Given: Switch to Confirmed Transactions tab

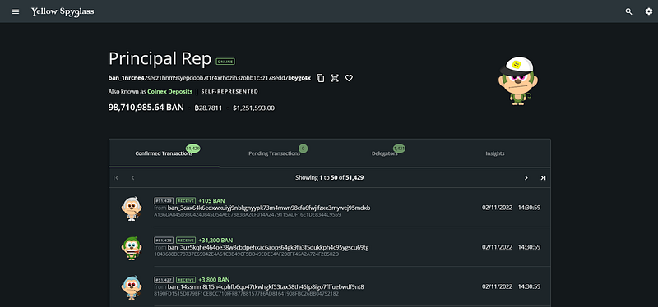Looking at the screenshot, I should point(164,153).
